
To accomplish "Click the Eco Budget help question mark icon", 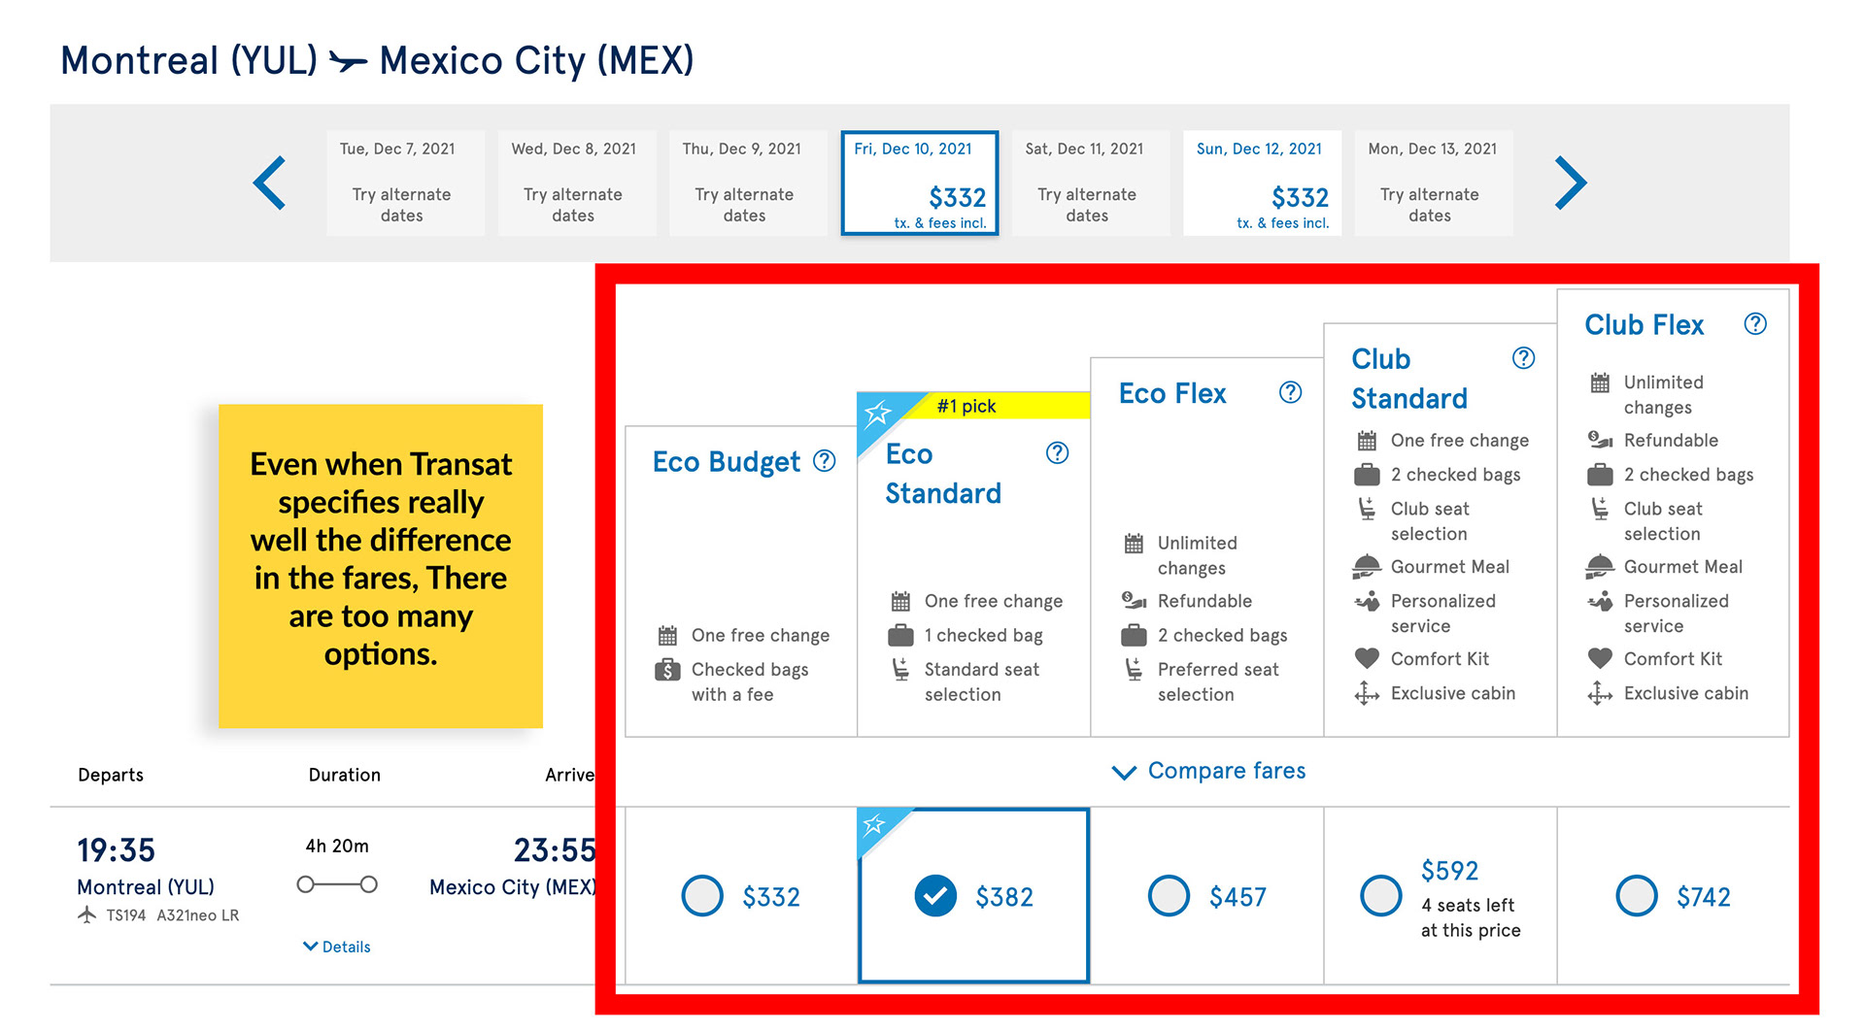I will pos(824,461).
